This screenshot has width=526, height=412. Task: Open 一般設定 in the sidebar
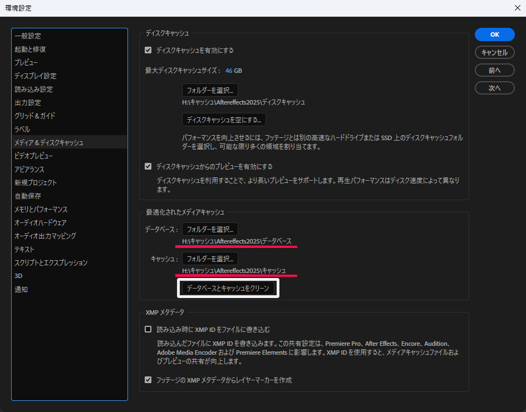(28, 36)
